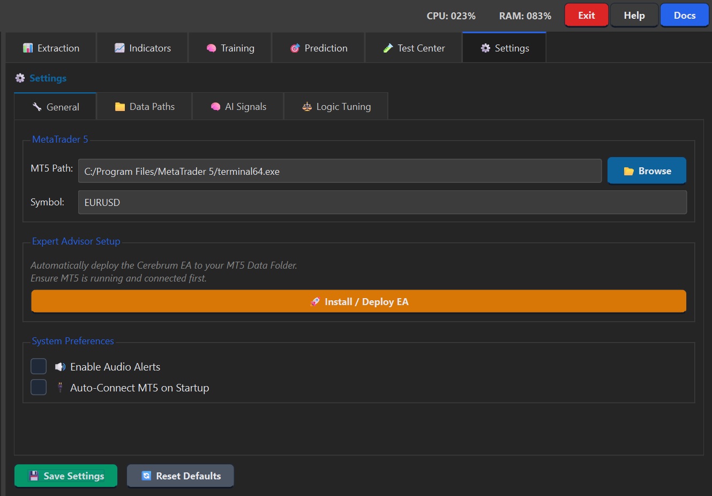Click into the MT5 Path field
Viewport: 712px width, 496px height.
(340, 171)
